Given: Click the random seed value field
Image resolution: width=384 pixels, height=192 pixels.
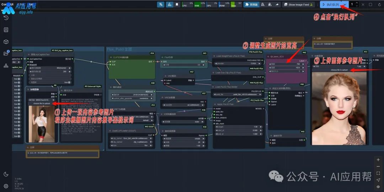Looking at the screenshot, I should pos(133,95).
